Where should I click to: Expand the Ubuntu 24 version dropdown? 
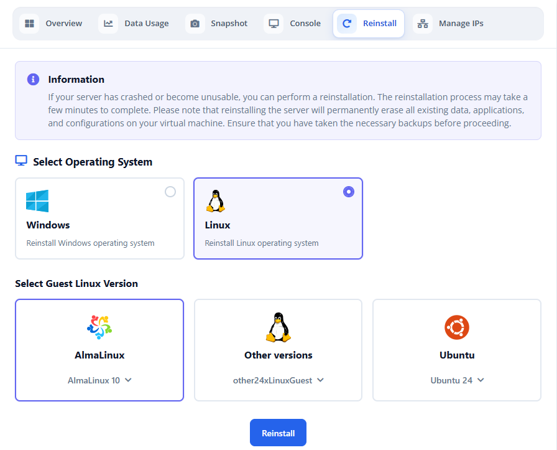point(457,380)
